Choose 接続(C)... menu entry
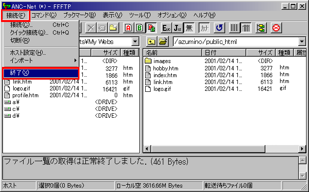The width and height of the screenshot is (309, 192). pyautogui.click(x=41, y=25)
